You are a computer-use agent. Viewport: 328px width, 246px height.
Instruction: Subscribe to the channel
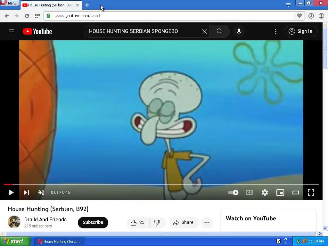(x=93, y=222)
